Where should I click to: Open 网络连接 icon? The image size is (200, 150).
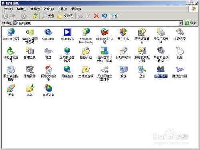[x=67, y=72]
